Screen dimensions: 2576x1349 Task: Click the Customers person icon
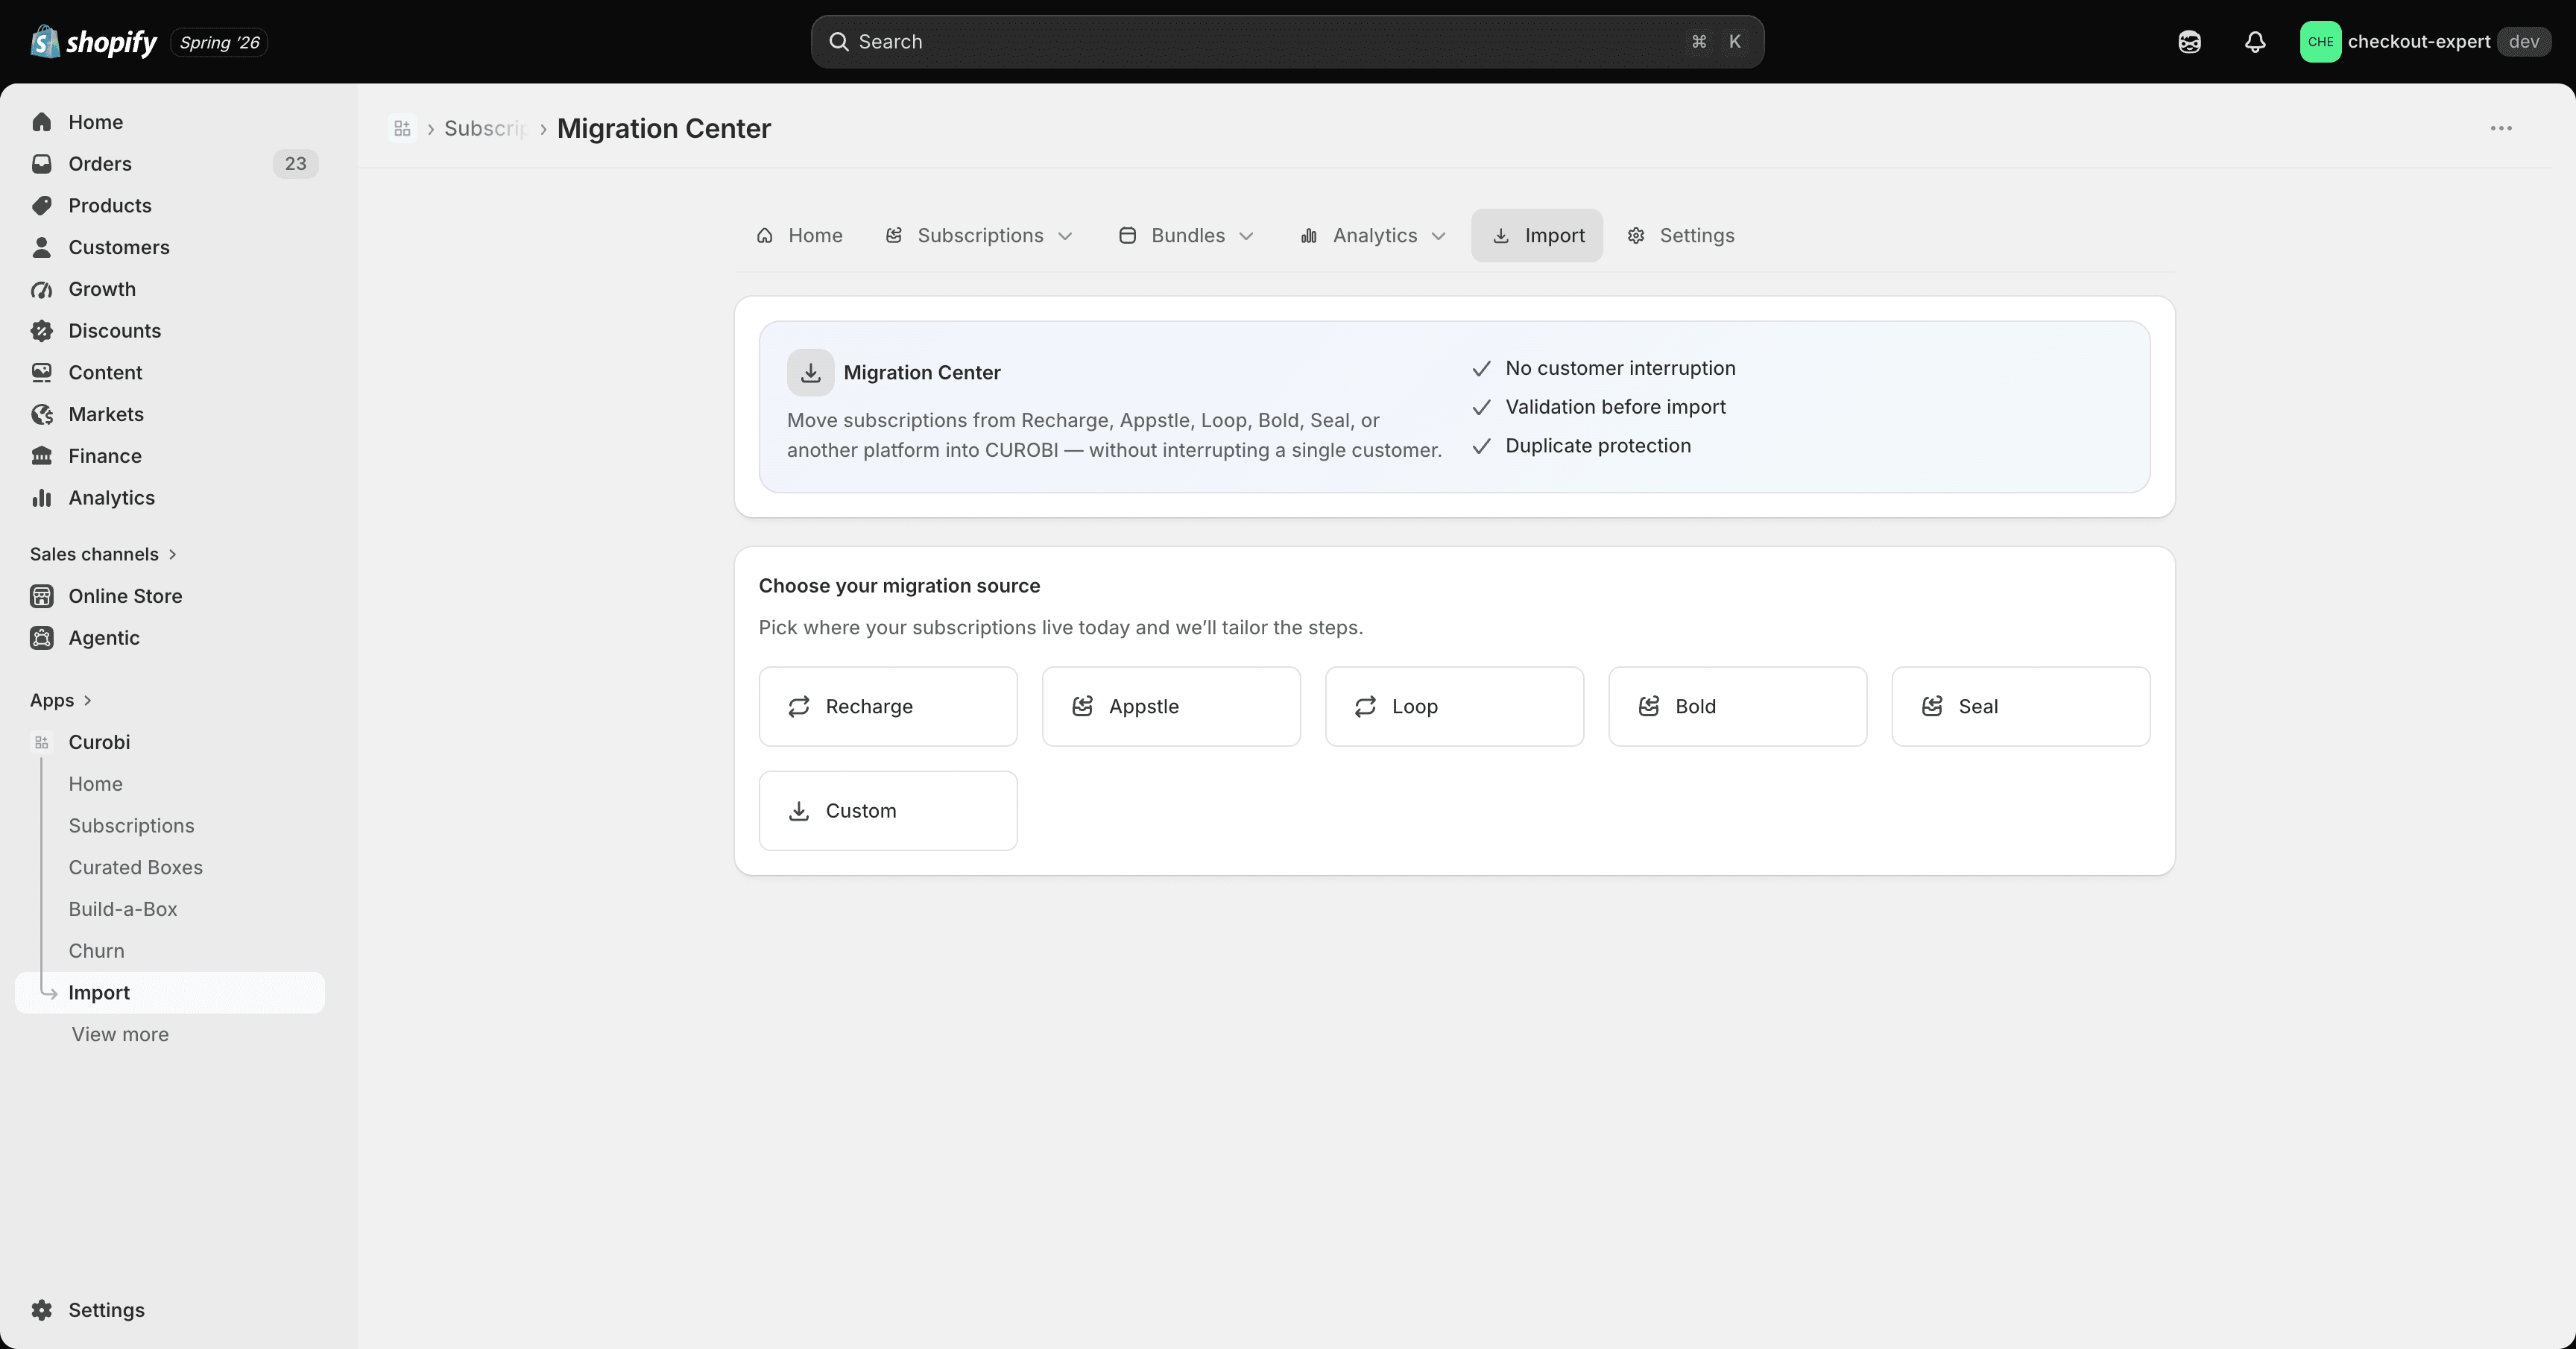pos(42,247)
